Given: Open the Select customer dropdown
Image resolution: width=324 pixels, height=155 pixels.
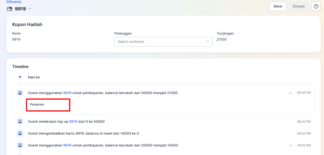Looking at the screenshot, I should tap(163, 42).
